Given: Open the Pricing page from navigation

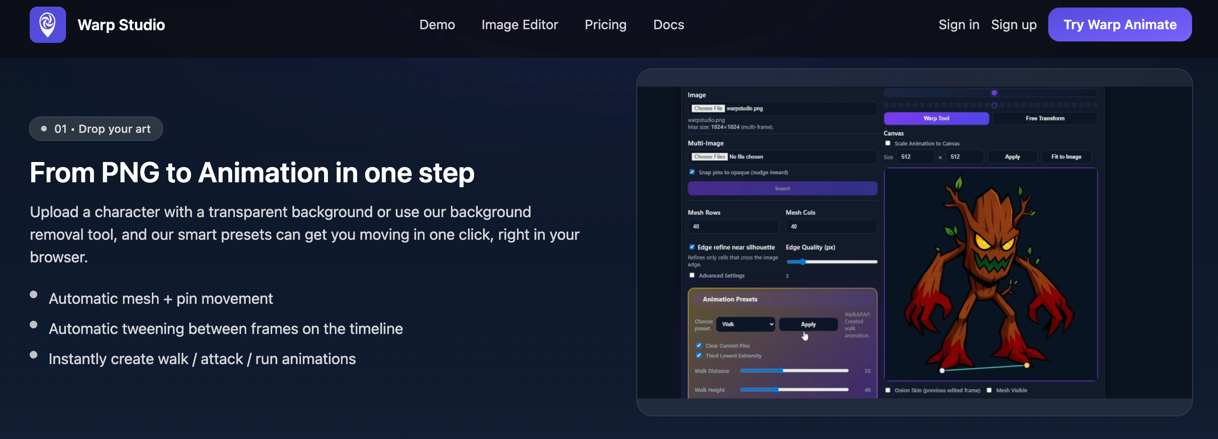Looking at the screenshot, I should click(x=605, y=24).
